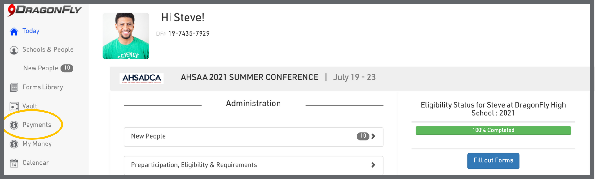Go to My Money menu item
Image resolution: width=595 pixels, height=179 pixels.
coord(37,144)
